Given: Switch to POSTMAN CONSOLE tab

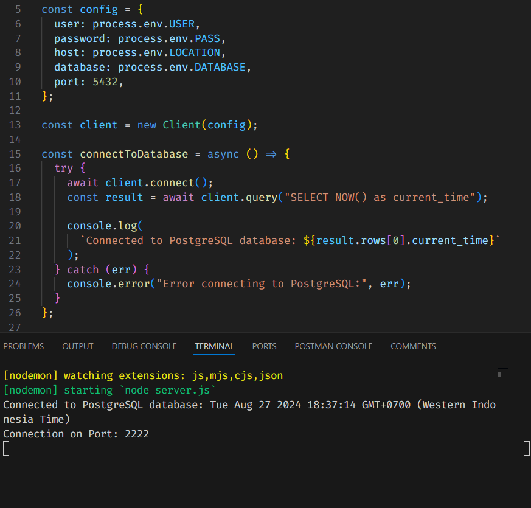Looking at the screenshot, I should click(333, 346).
